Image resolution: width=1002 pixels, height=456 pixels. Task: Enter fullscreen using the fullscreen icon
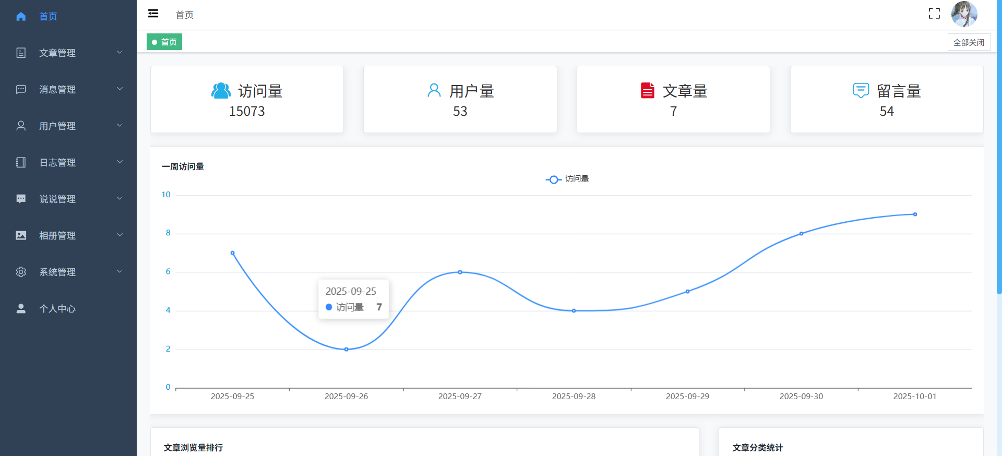(934, 14)
